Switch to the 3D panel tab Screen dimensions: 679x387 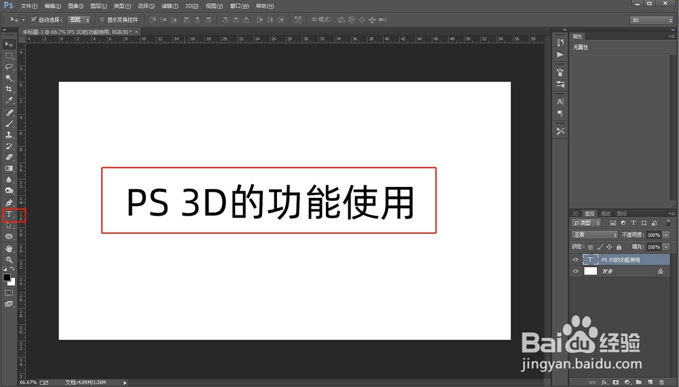(575, 213)
